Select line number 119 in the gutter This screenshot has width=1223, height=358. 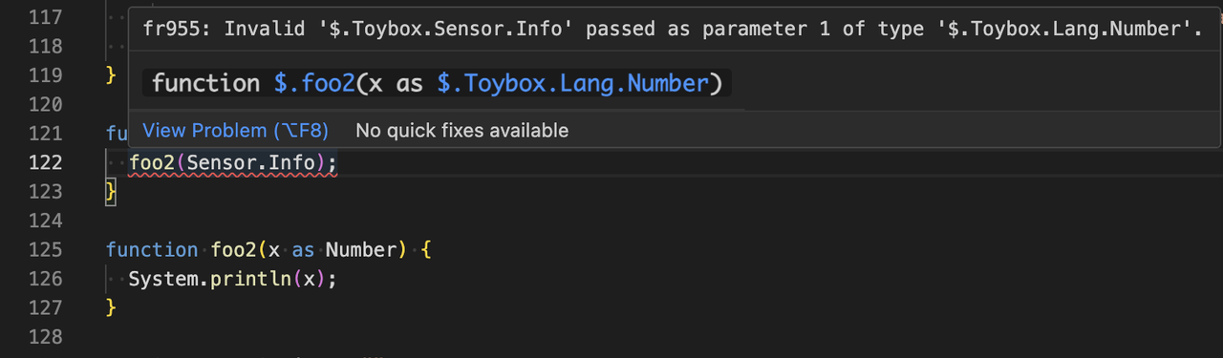coord(46,74)
